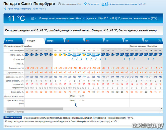Click the airplane icon for airport archive
This screenshot has height=130, width=166.
pos(5,9)
